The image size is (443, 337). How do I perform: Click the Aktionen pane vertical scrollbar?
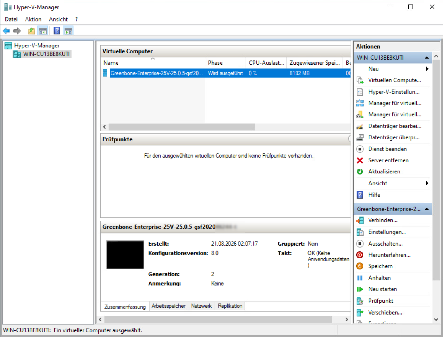click(x=436, y=170)
